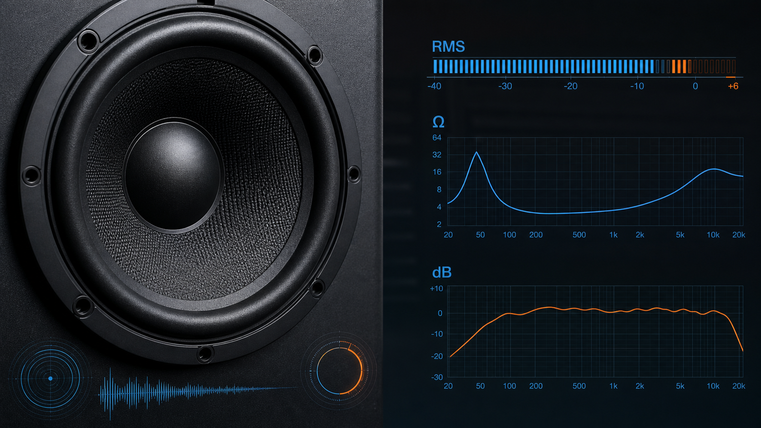Select the 200 label under the dB graph
The height and width of the screenshot is (428, 761).
click(536, 386)
